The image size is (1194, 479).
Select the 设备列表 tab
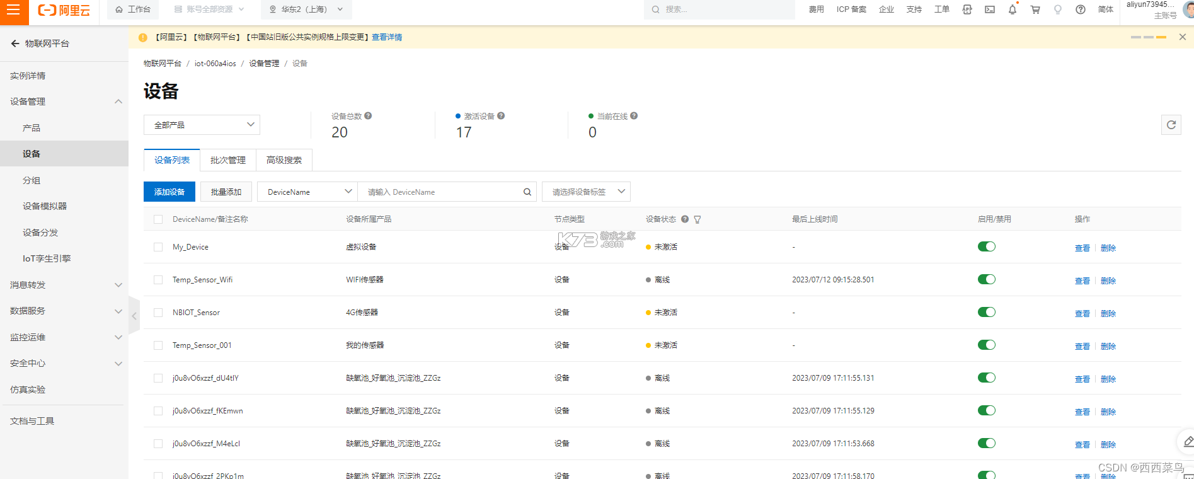pos(172,160)
